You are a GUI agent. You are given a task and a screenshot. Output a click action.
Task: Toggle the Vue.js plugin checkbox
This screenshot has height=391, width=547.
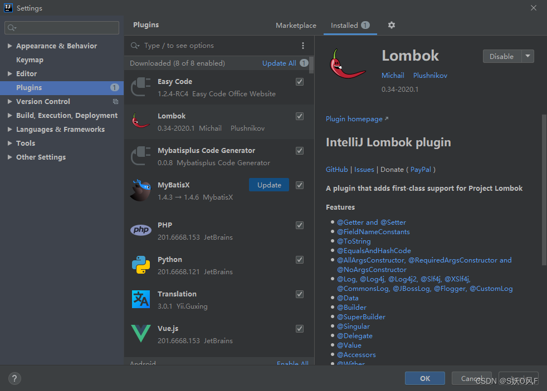click(300, 329)
